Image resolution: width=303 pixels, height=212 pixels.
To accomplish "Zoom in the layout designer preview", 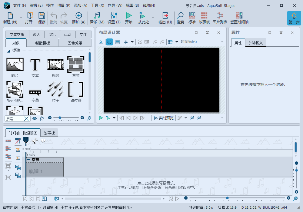I will tap(192, 118).
